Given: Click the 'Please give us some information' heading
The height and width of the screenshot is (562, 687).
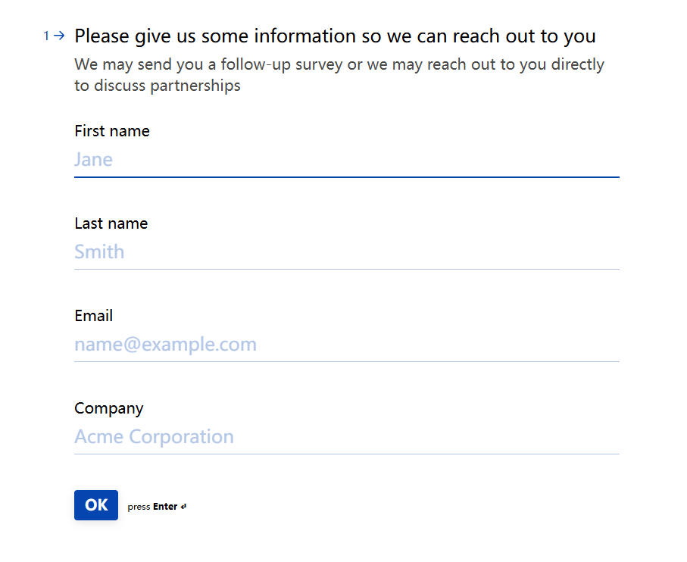Looking at the screenshot, I should point(335,36).
